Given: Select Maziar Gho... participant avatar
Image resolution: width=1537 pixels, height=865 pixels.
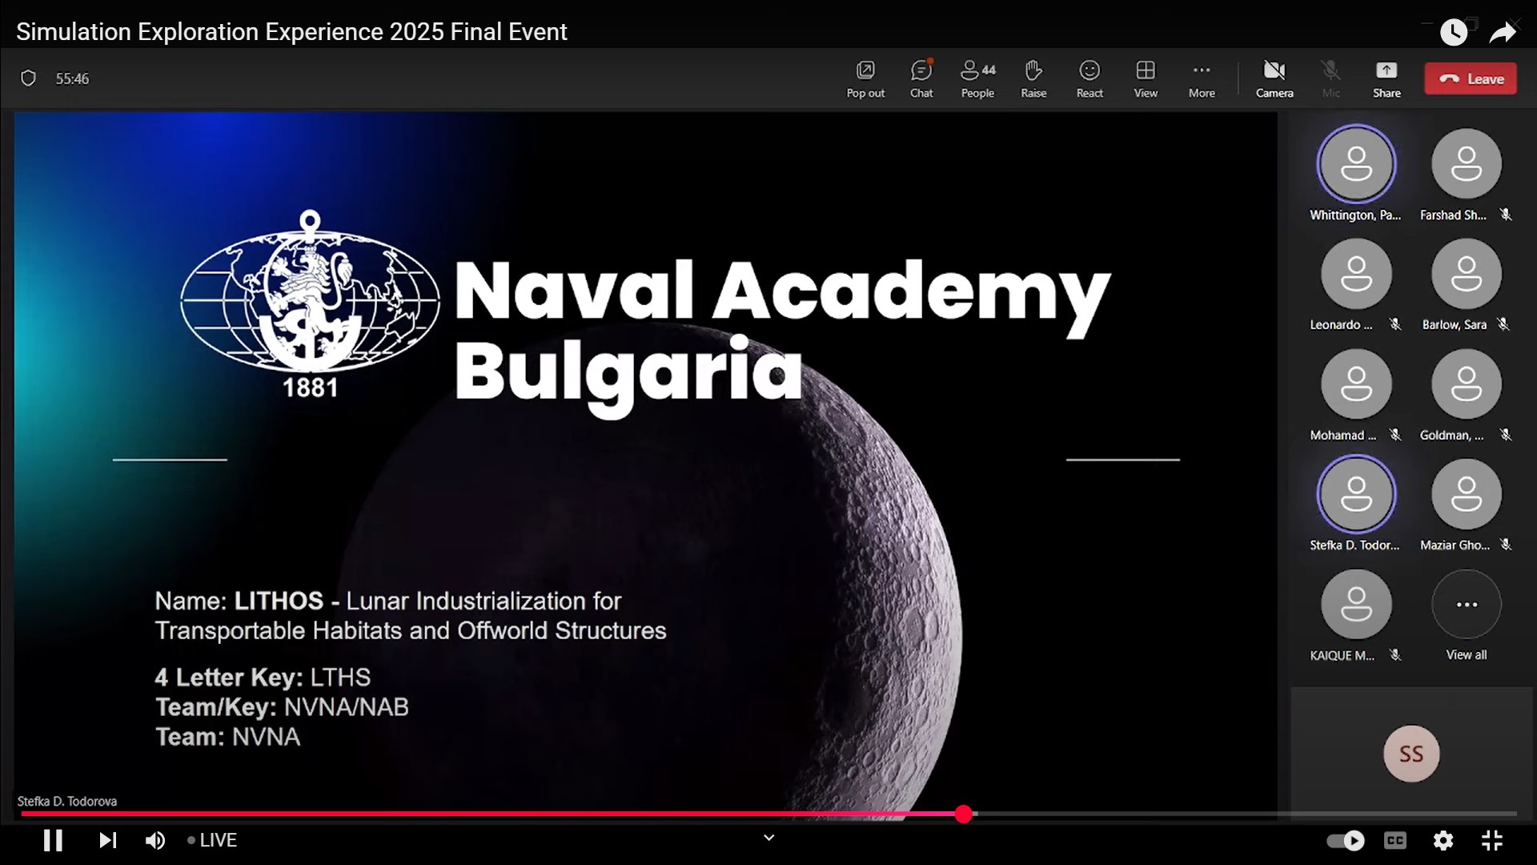Looking at the screenshot, I should 1467,494.
